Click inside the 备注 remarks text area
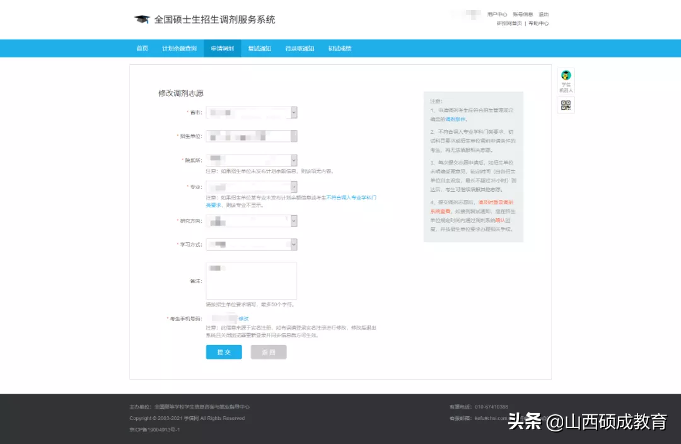This screenshot has height=444, width=681. pyautogui.click(x=251, y=281)
